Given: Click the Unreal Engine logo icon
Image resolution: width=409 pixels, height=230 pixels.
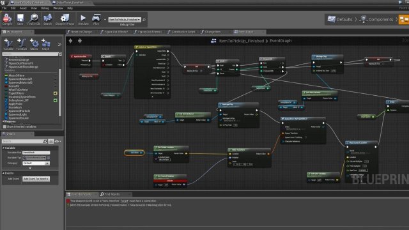Looking at the screenshot, I should [3, 3].
